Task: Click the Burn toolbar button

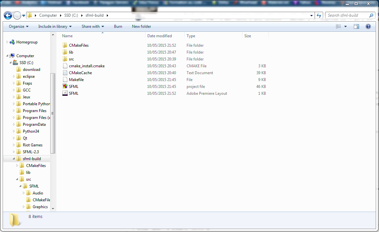Action: coord(118,26)
